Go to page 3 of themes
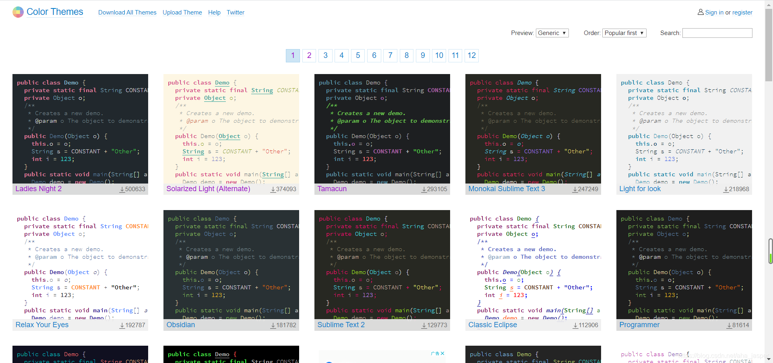 click(325, 56)
